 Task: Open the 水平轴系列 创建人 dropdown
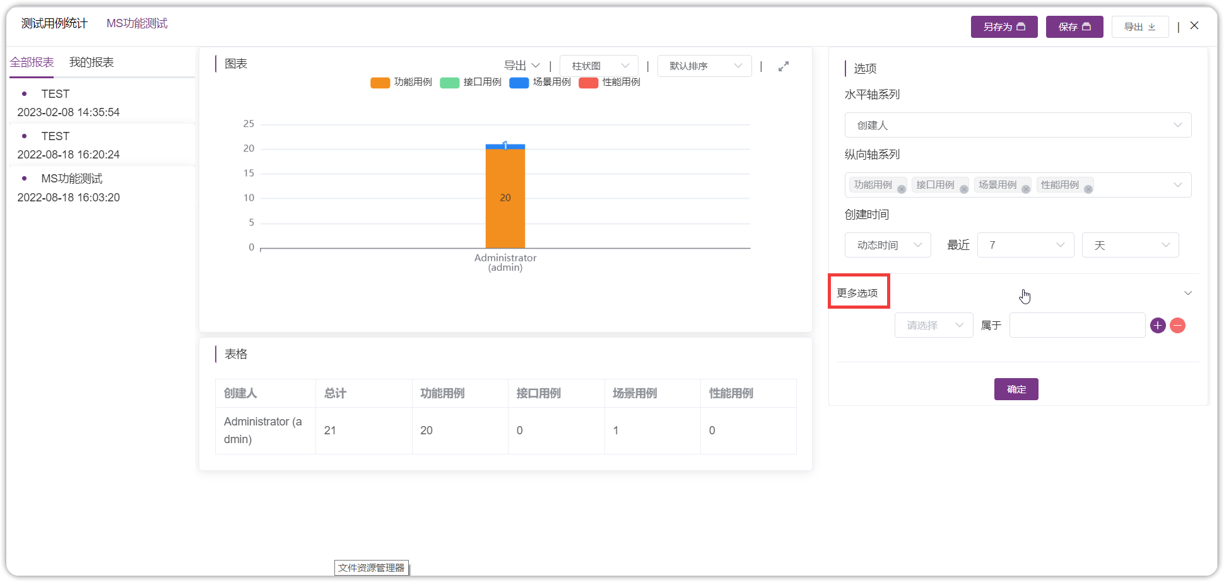pyautogui.click(x=1018, y=125)
